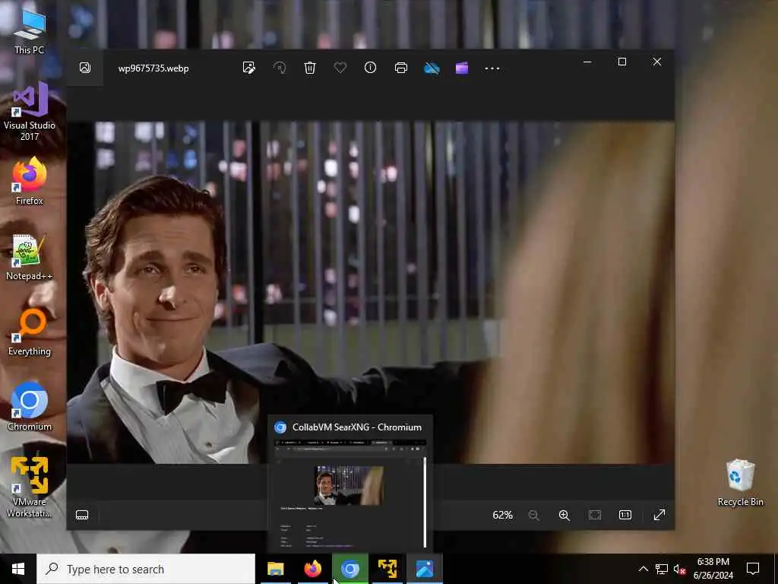Click the 62% zoom level value
Screen dimensions: 778x584
502,515
